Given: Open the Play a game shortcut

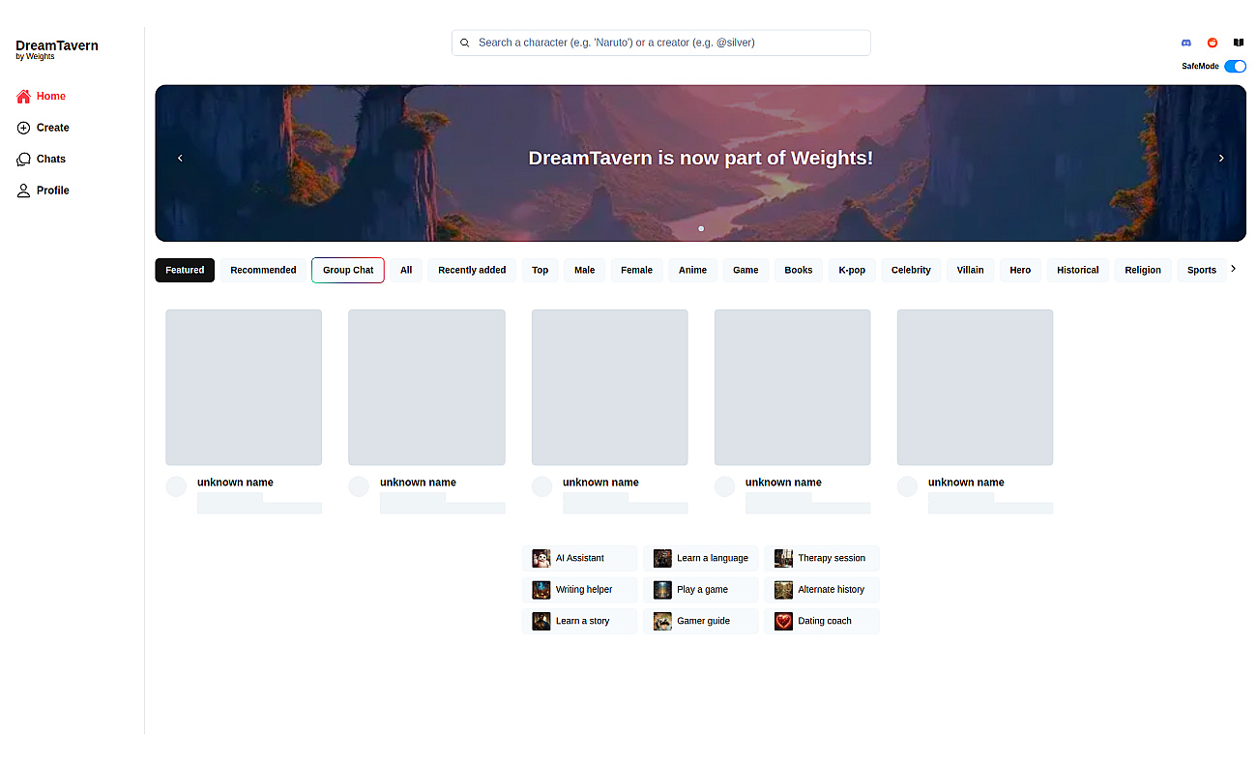Looking at the screenshot, I should pos(701,590).
